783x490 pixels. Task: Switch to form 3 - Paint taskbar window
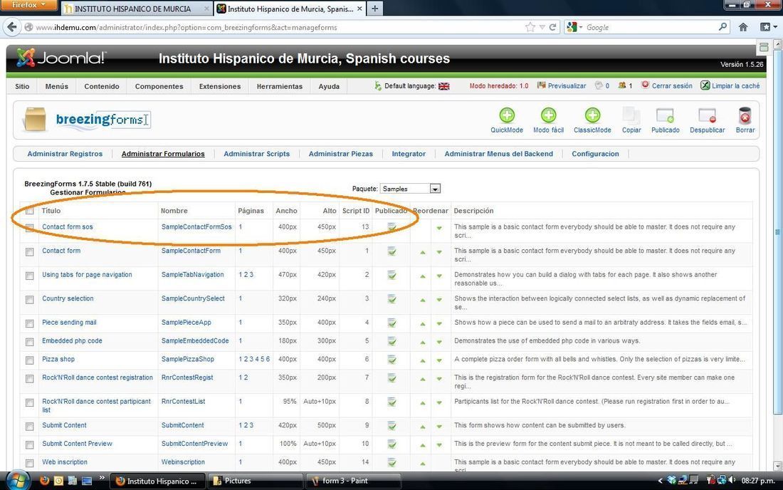pos(353,481)
